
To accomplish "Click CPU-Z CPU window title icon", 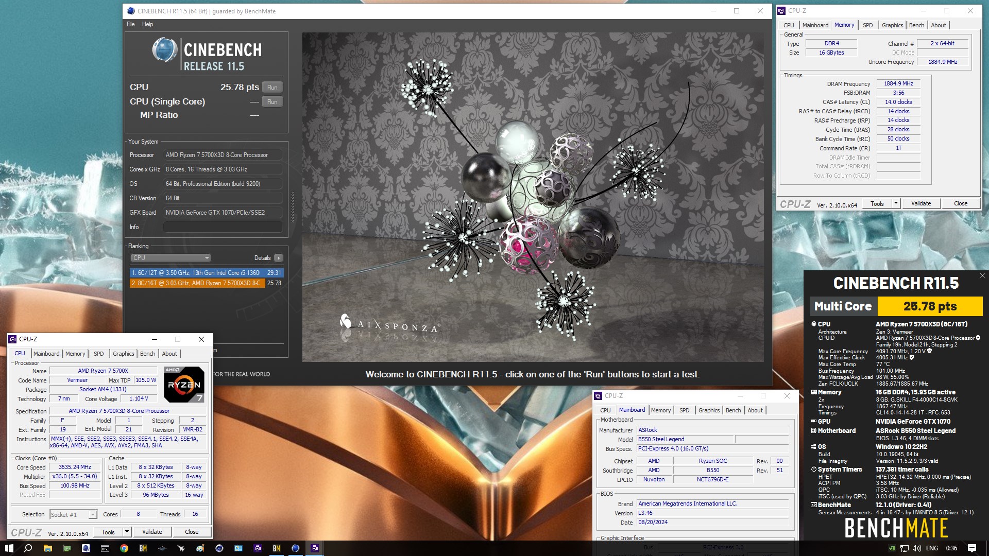I will click(x=12, y=339).
